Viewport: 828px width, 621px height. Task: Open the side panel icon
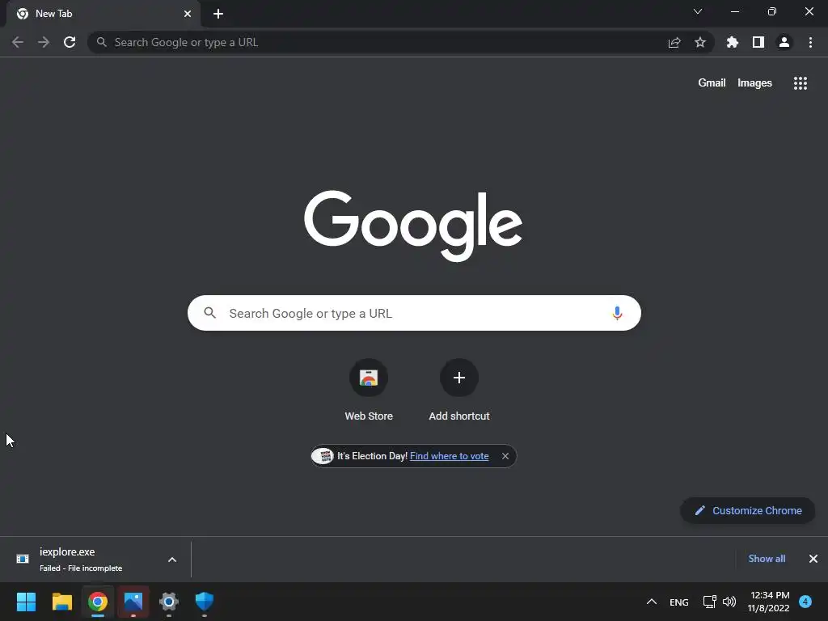pos(758,42)
